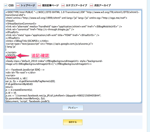Click the body class default_2010 line
This screenshot has height=132, width=150.
tap(54, 63)
